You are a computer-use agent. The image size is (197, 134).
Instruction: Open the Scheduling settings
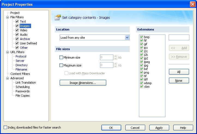pyautogui.click(x=23, y=87)
